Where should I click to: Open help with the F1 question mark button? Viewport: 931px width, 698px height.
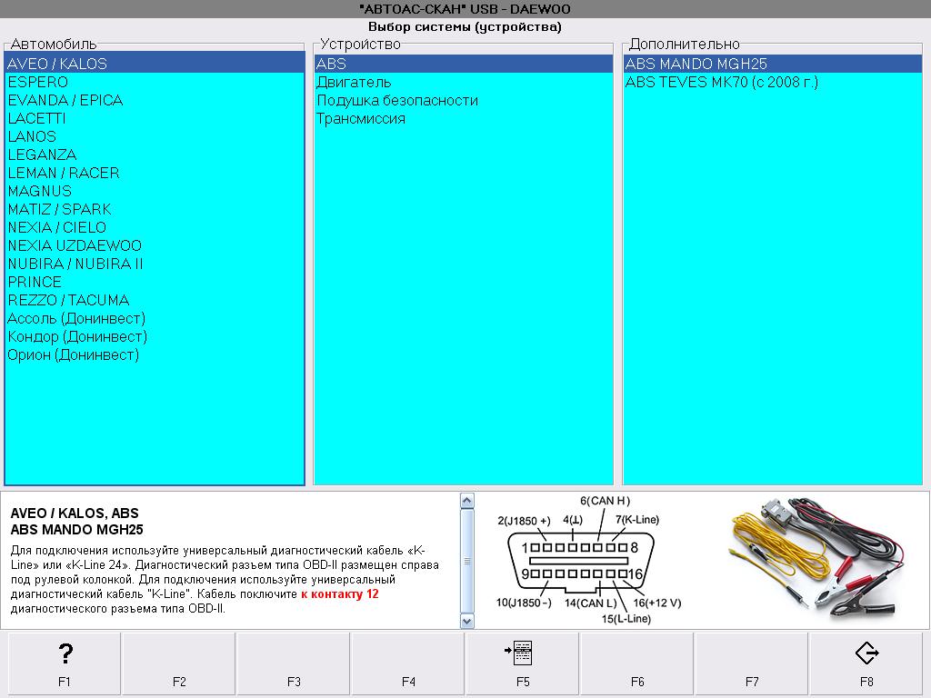[x=65, y=663]
